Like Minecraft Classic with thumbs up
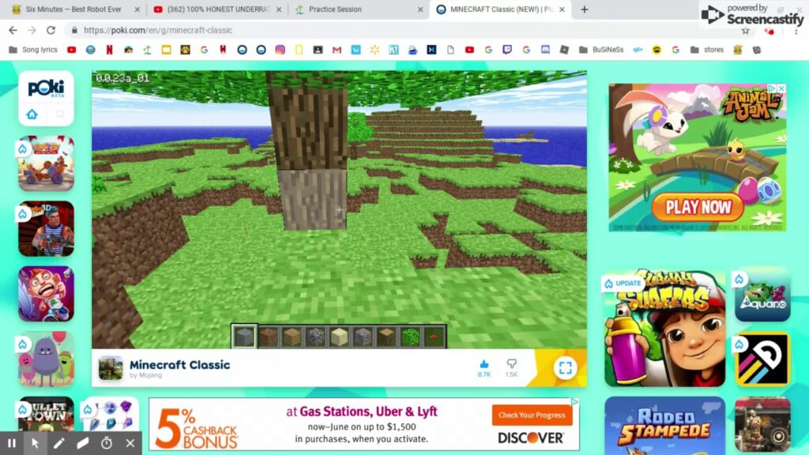Screen dimensions: 809x455 484,368
